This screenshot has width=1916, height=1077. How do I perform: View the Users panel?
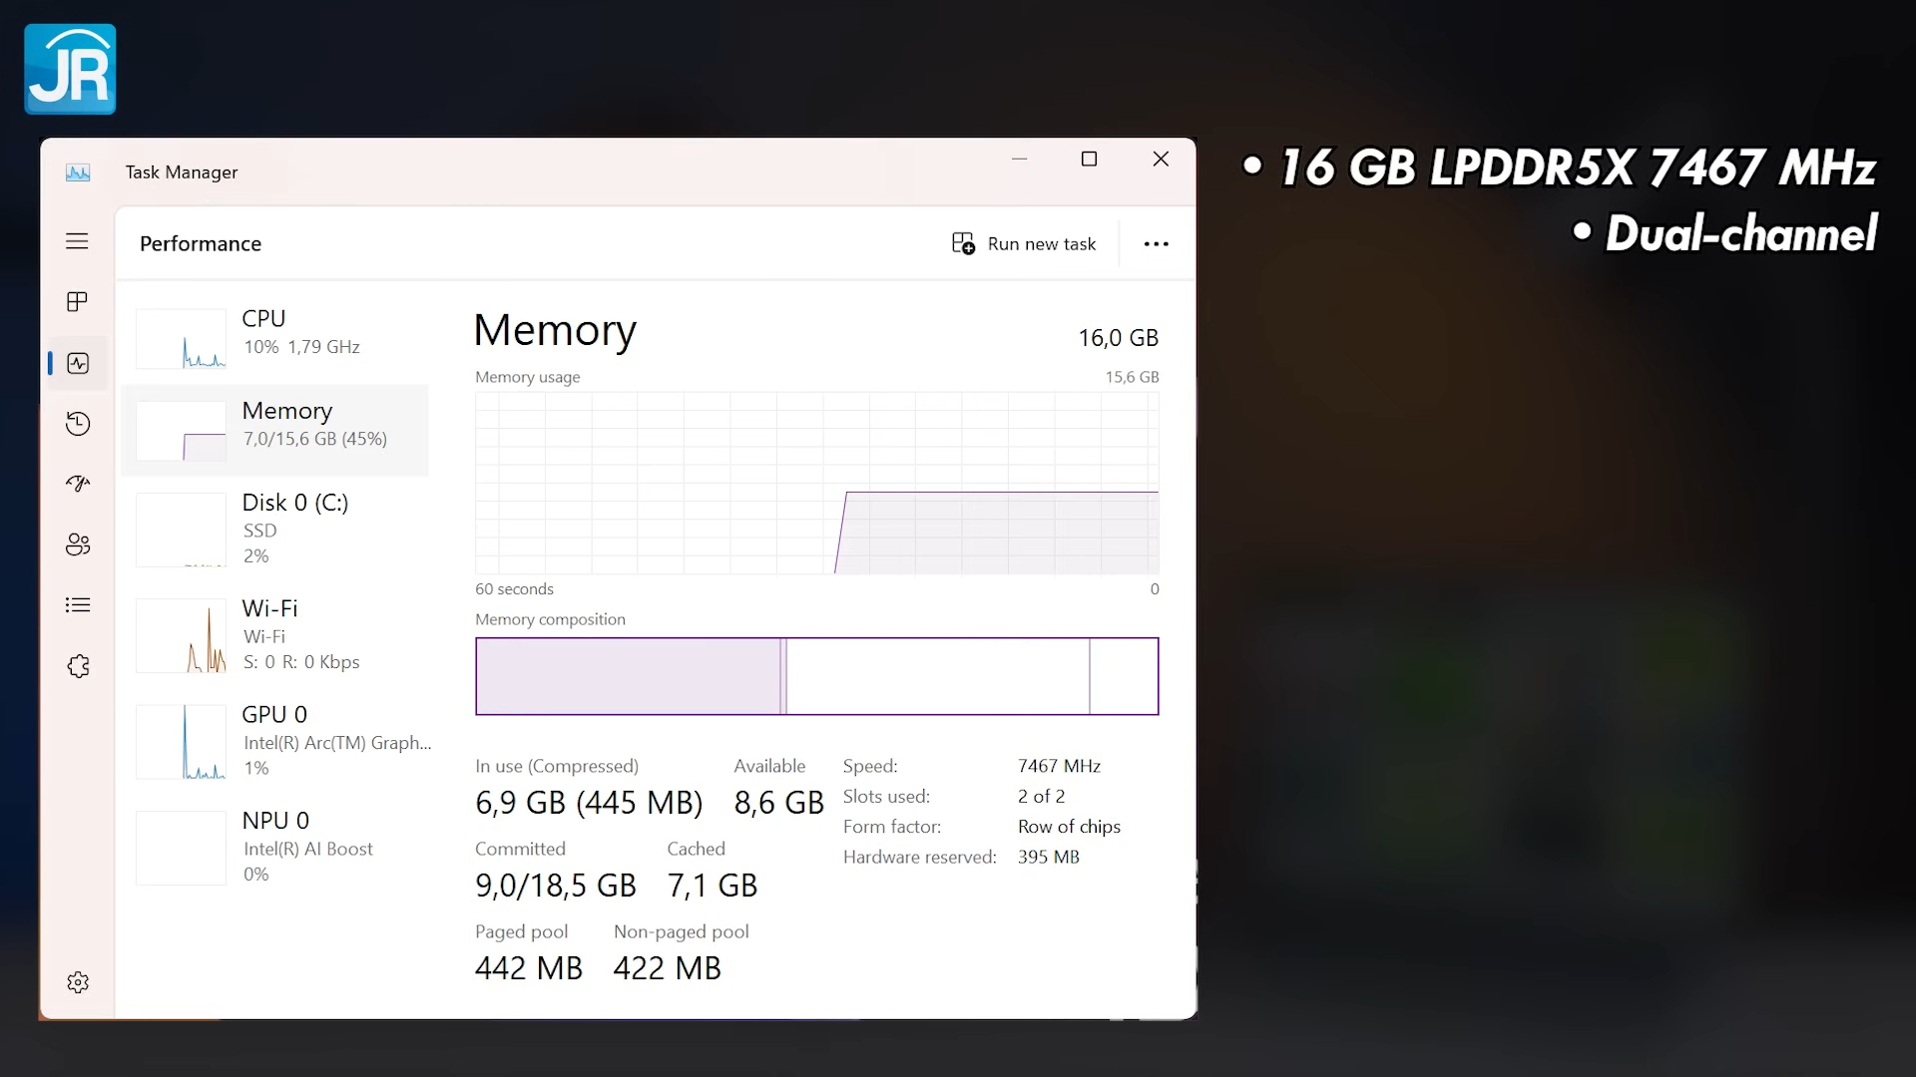[77, 544]
